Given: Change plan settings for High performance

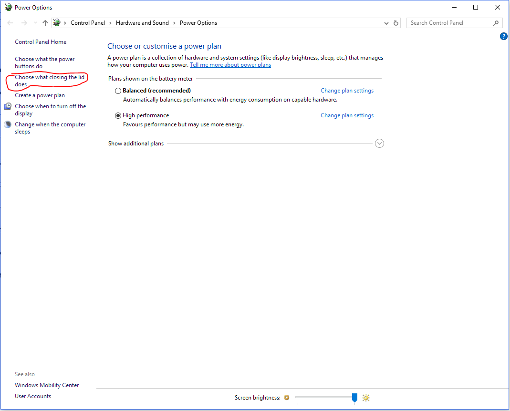Looking at the screenshot, I should 347,115.
